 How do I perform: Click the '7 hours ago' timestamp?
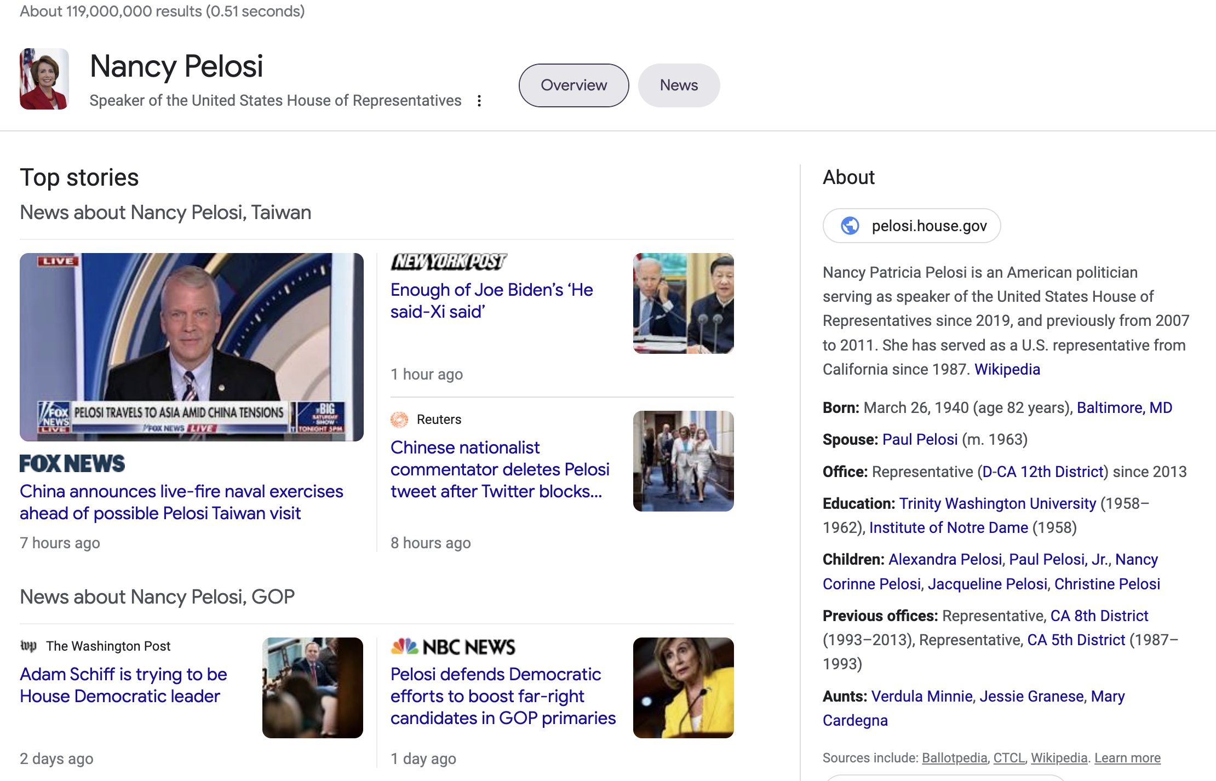60,543
